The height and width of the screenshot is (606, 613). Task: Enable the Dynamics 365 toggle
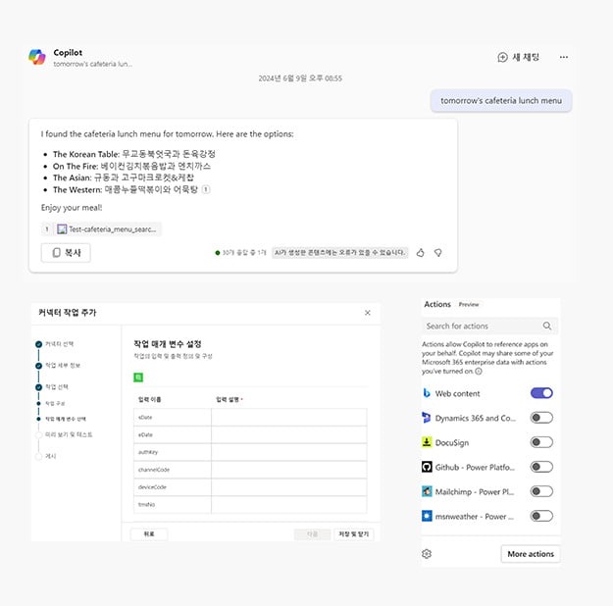(x=541, y=418)
